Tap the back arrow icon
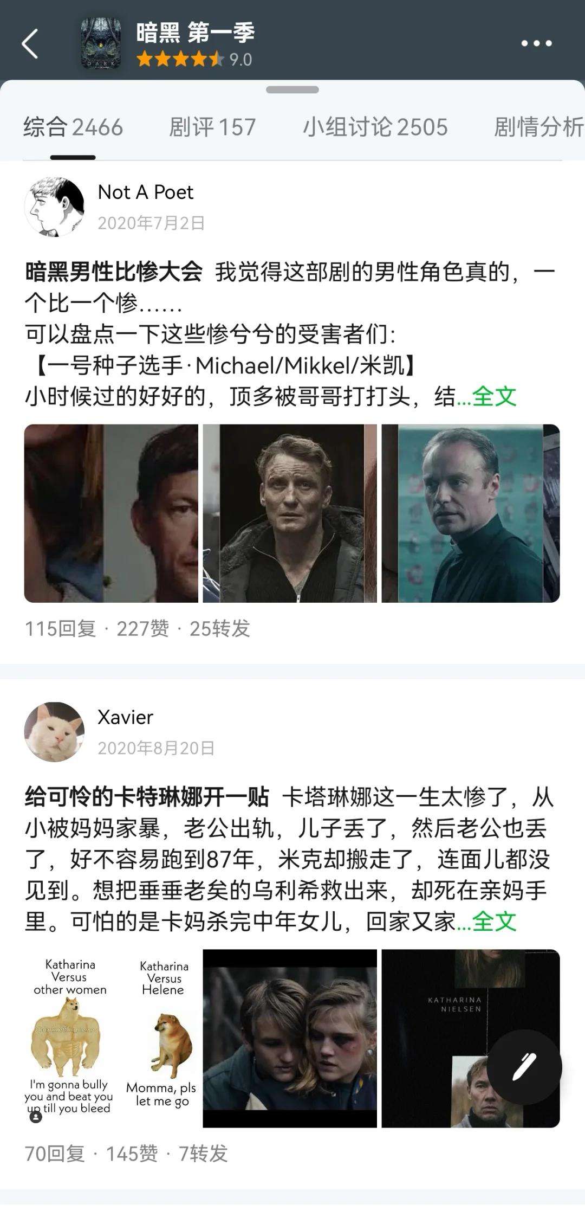The width and height of the screenshot is (585, 1211). (30, 43)
